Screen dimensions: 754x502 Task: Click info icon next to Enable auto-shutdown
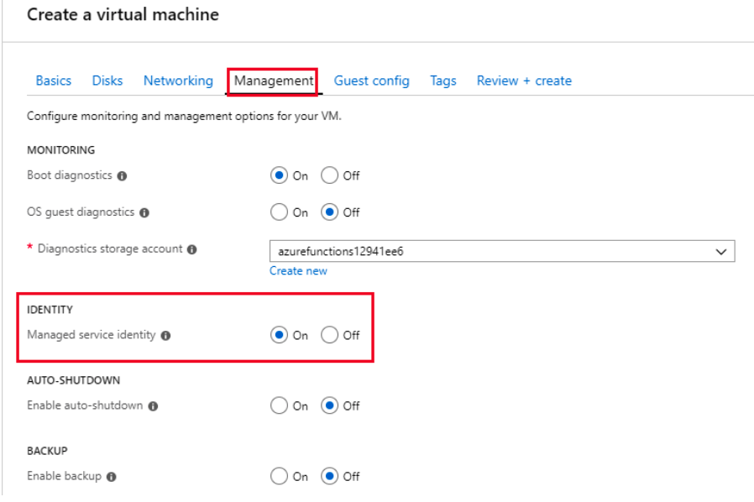pos(154,406)
